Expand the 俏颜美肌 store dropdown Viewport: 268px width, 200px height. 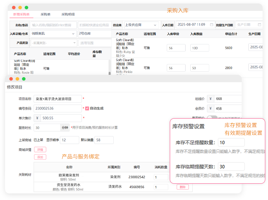pos(53,34)
